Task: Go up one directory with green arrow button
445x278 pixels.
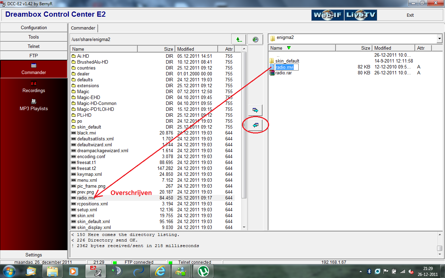Action: coord(239,39)
